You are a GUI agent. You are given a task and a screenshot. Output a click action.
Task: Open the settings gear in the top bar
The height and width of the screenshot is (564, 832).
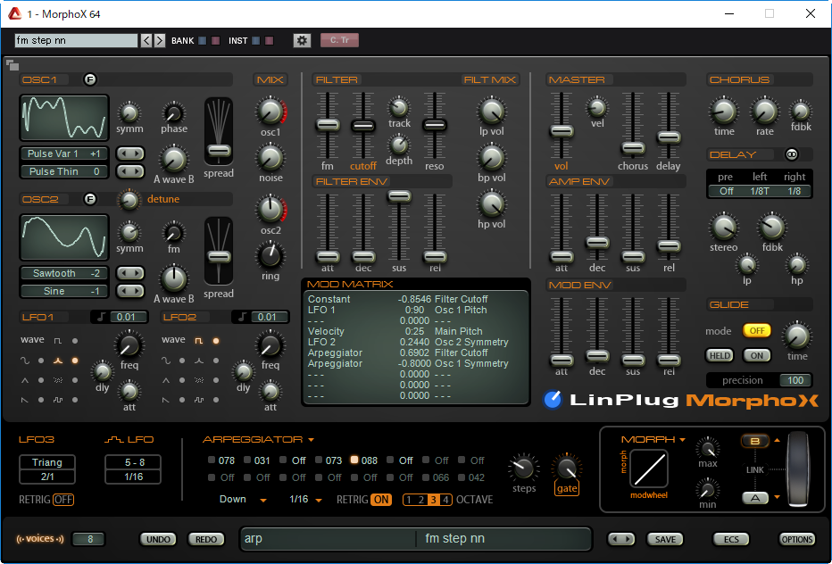(x=302, y=40)
